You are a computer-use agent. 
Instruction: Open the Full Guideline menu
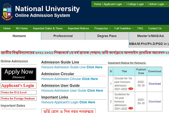point(124,28)
